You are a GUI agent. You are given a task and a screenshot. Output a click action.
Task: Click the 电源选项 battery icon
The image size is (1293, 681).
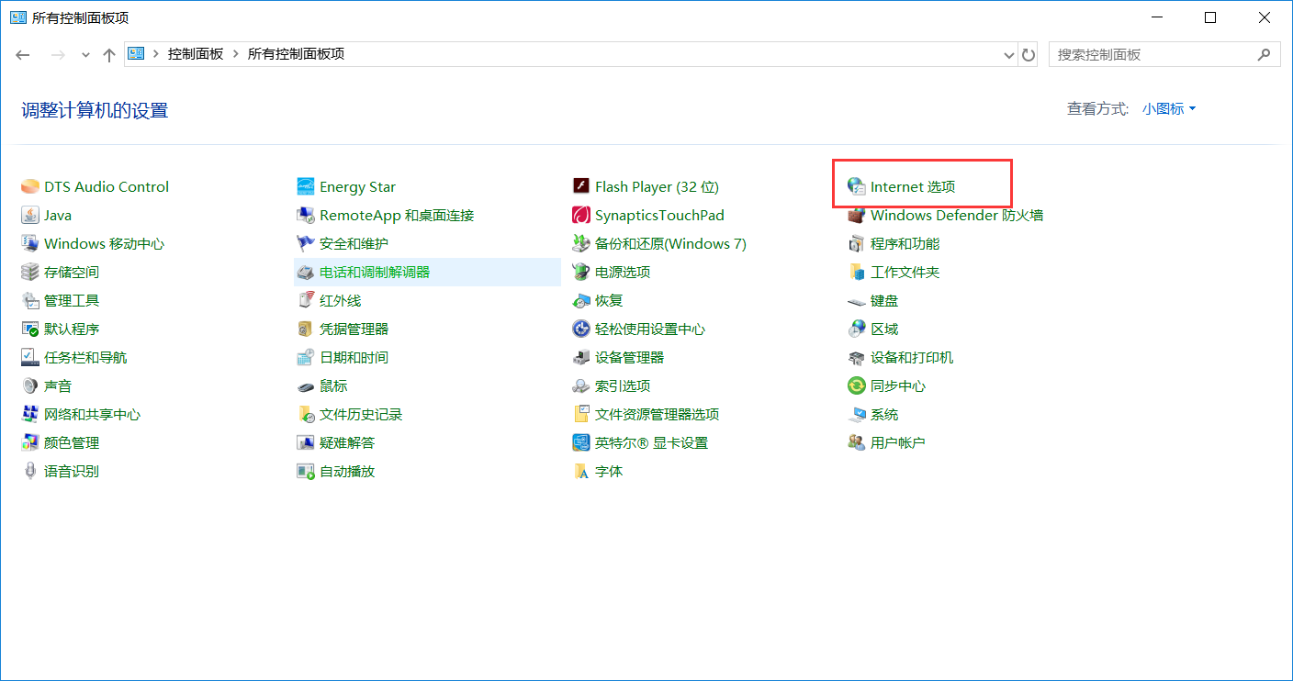[580, 273]
